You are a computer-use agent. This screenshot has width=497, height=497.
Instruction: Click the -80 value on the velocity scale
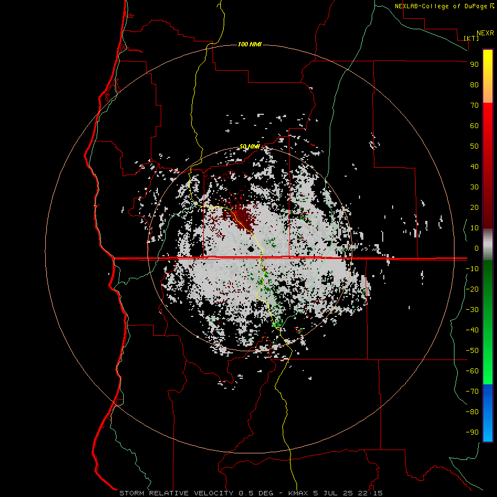pos(472,412)
